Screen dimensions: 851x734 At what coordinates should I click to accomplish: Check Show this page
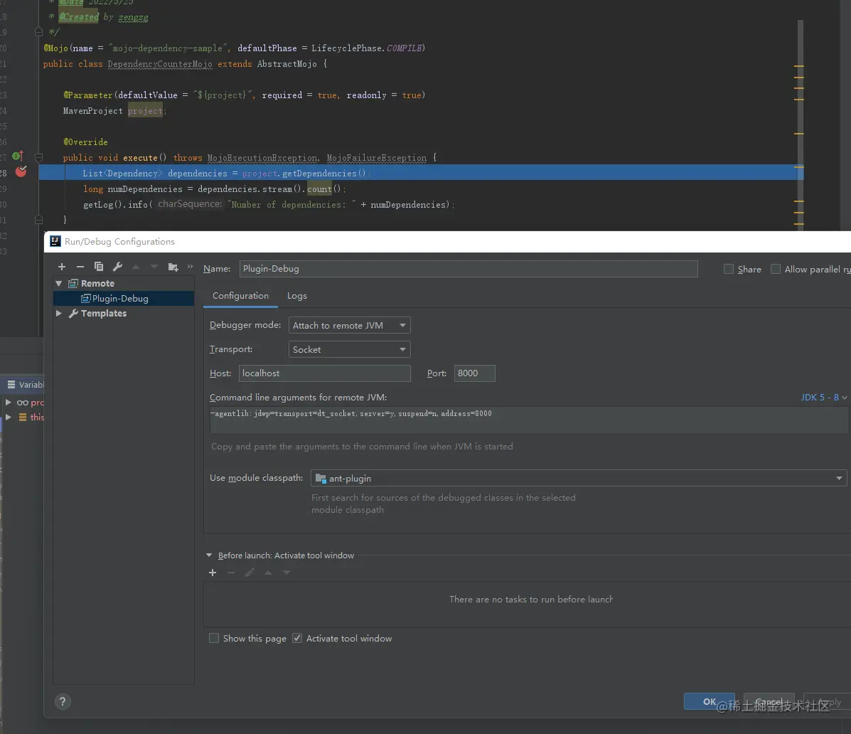point(214,638)
